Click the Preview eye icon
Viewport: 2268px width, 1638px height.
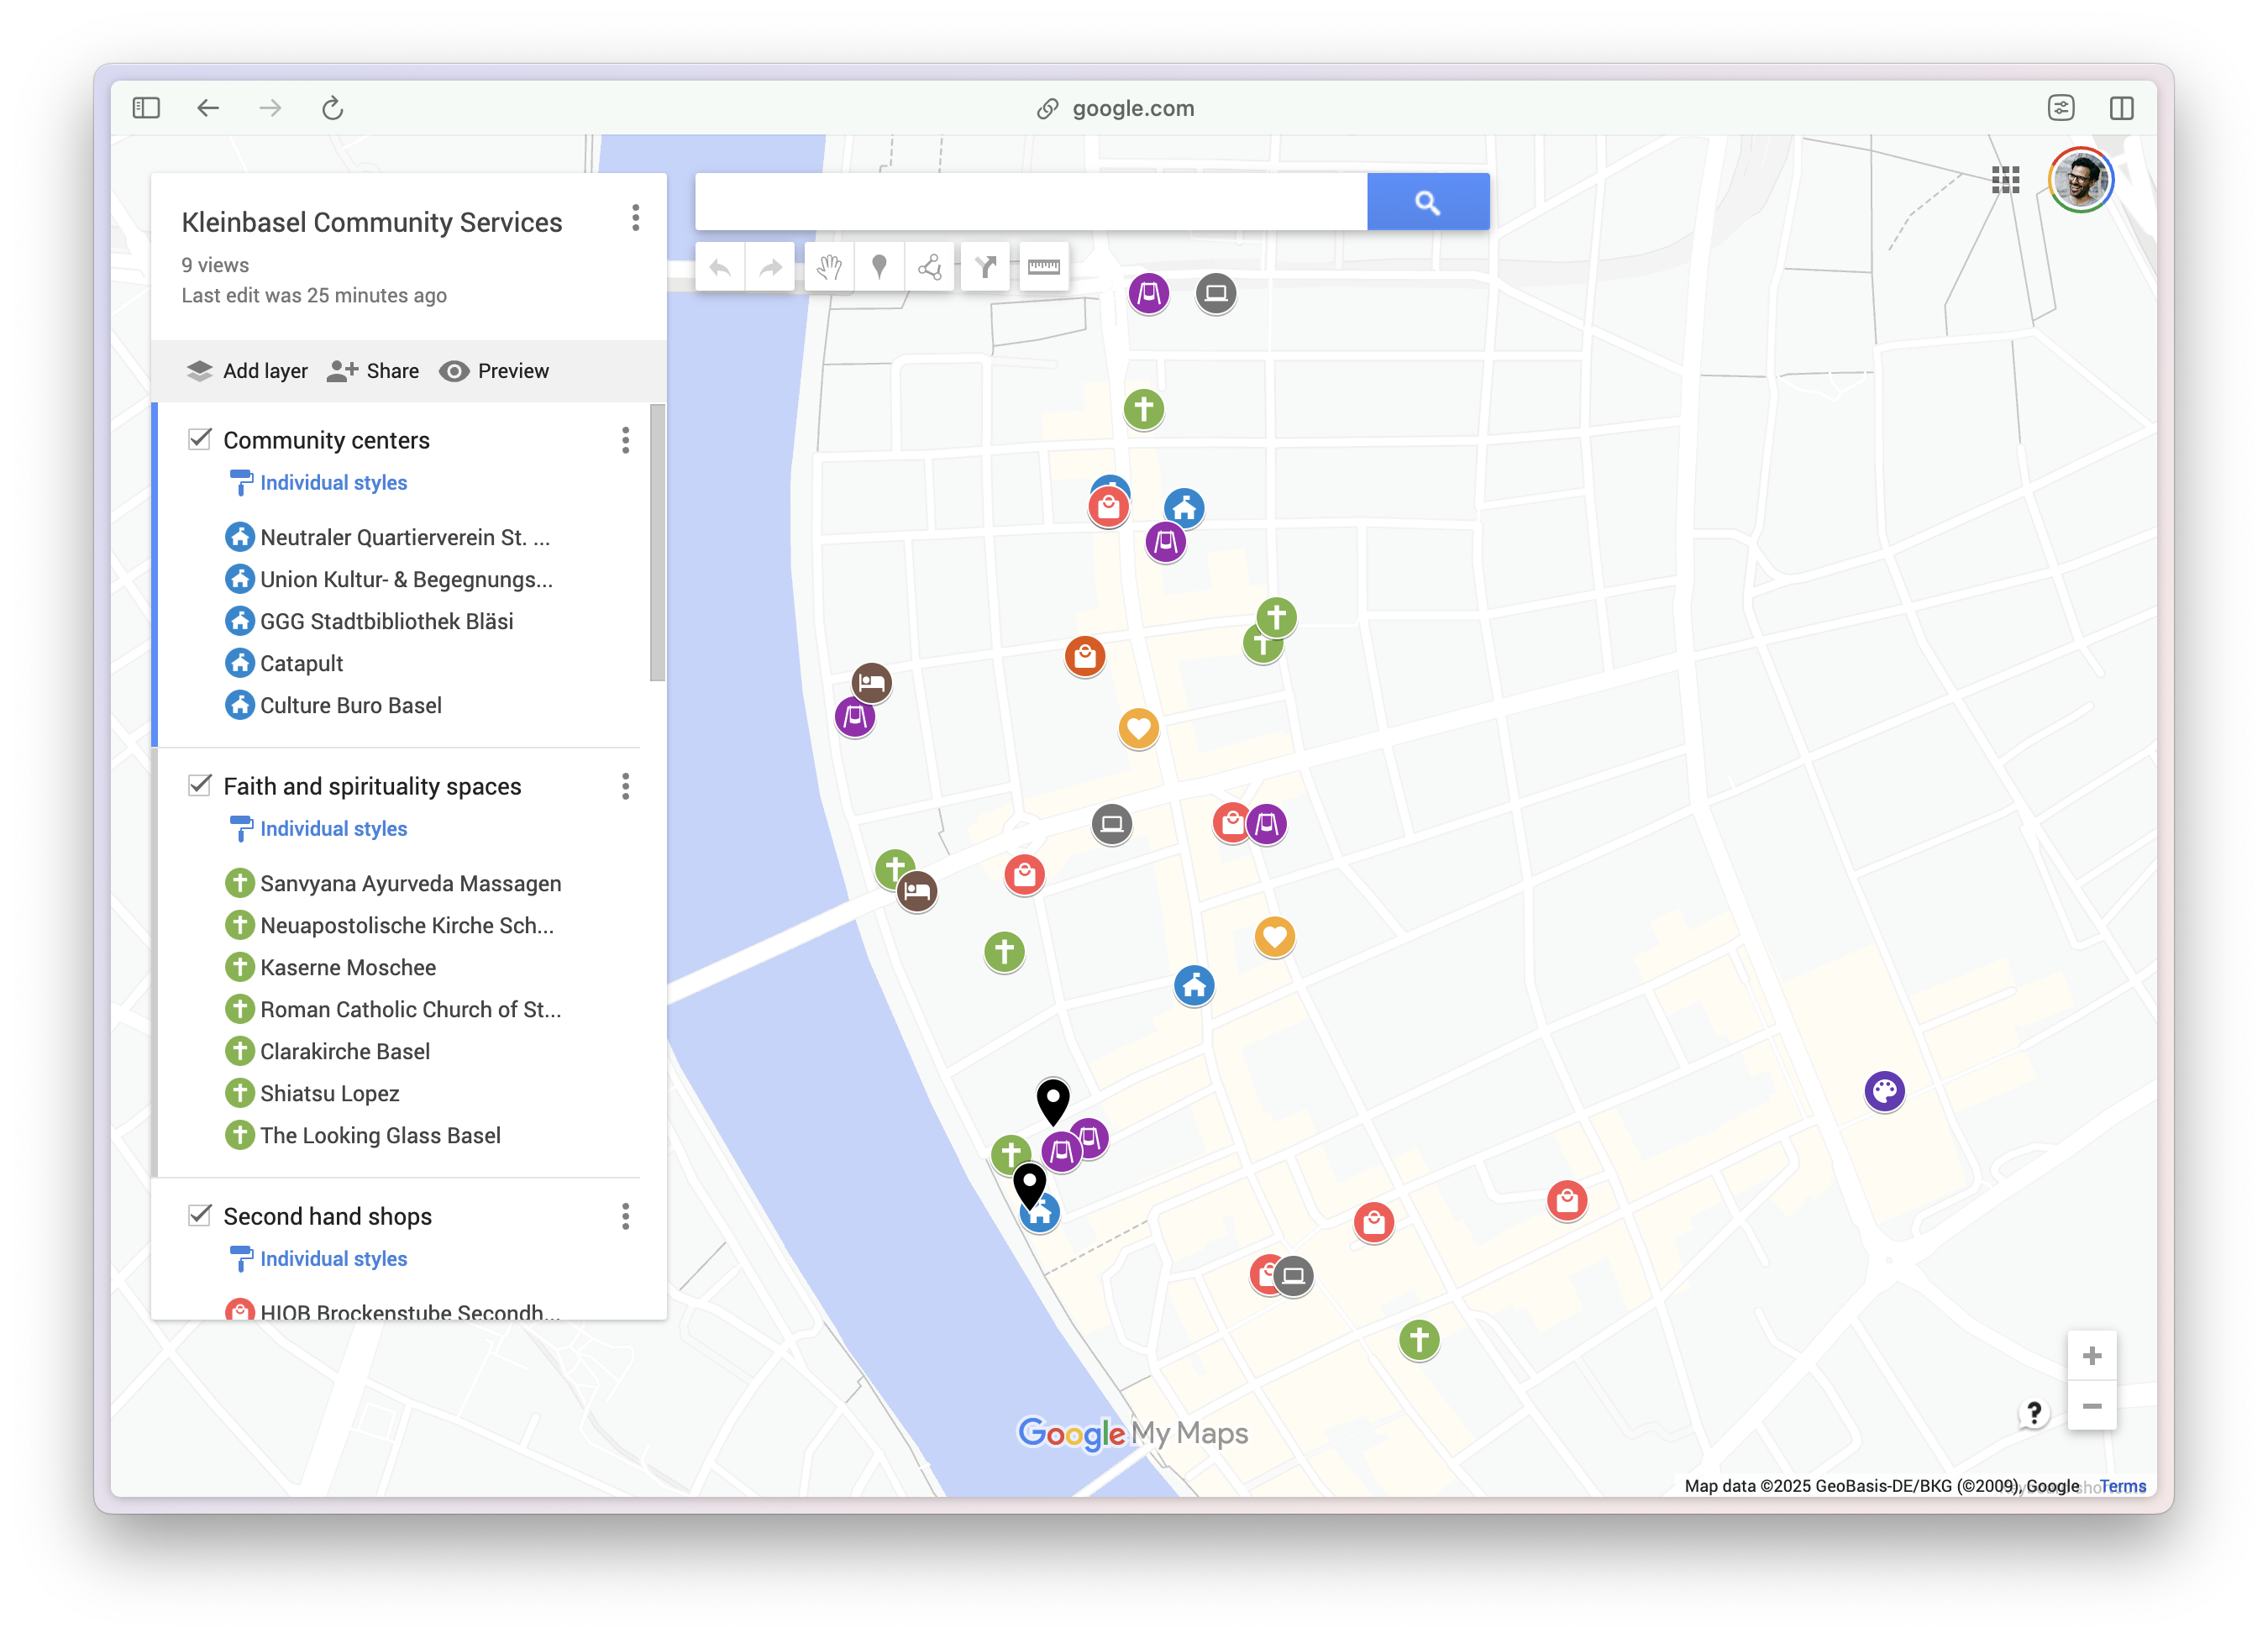click(454, 371)
